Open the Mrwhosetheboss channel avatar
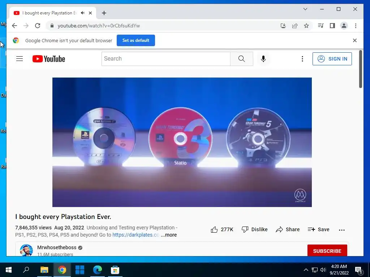The image size is (370, 277). tap(26, 250)
